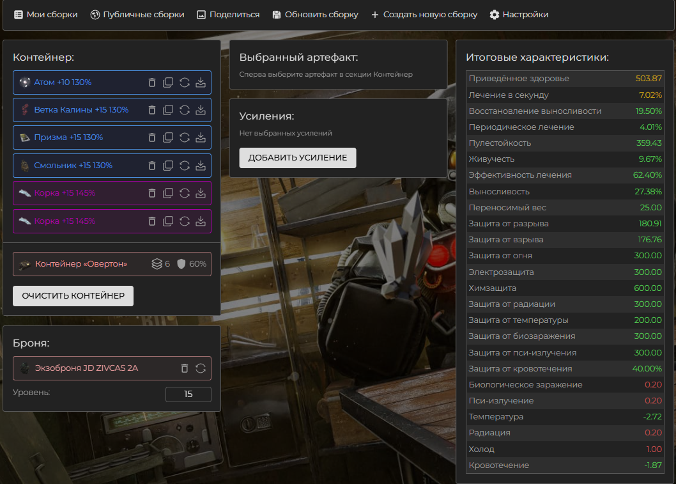Select the Контейнер «Овертон» item
Viewport: 676px width, 484px height.
pyautogui.click(x=80, y=264)
